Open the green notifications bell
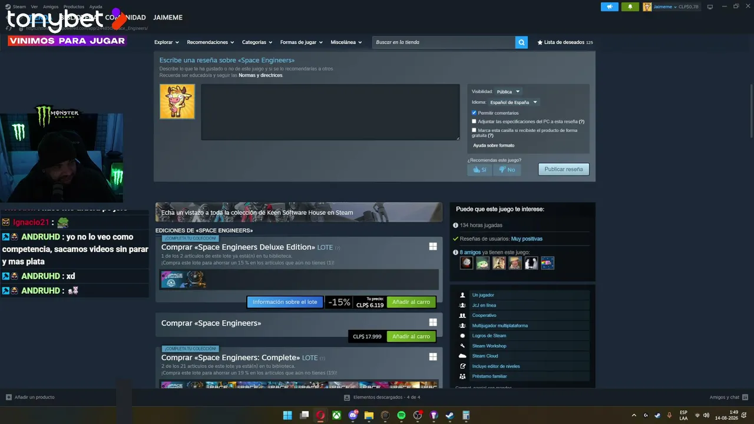Image resolution: width=754 pixels, height=424 pixels. pyautogui.click(x=630, y=7)
